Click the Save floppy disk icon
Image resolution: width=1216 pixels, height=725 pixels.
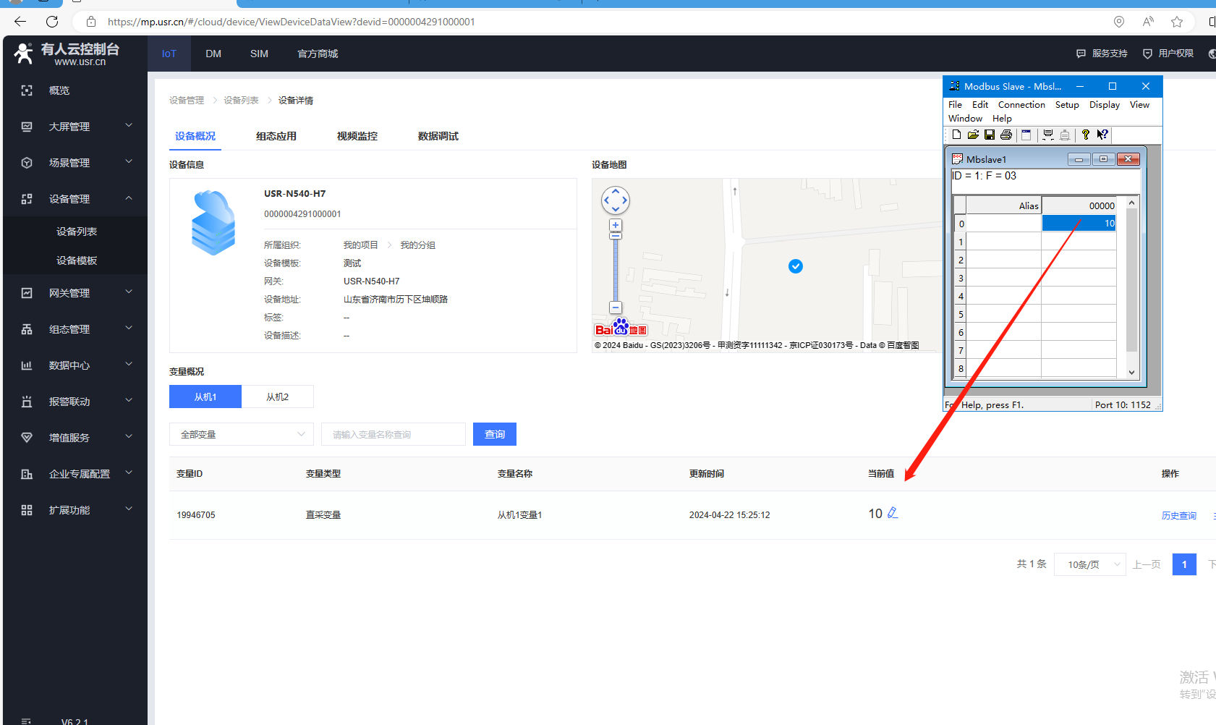click(990, 135)
